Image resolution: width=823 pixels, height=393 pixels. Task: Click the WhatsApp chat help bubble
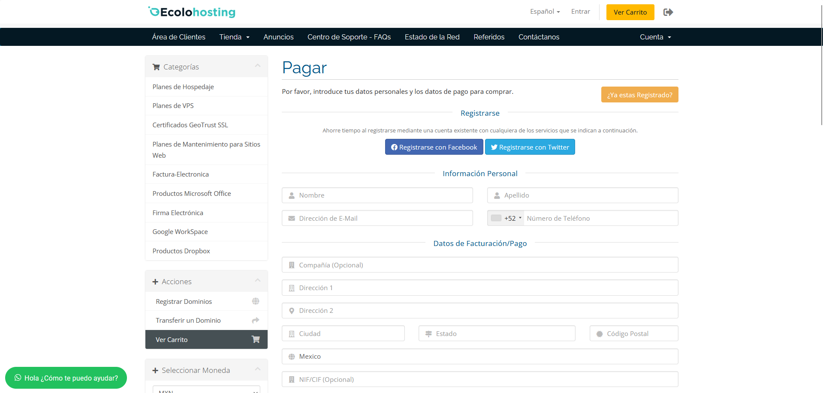[x=66, y=378]
